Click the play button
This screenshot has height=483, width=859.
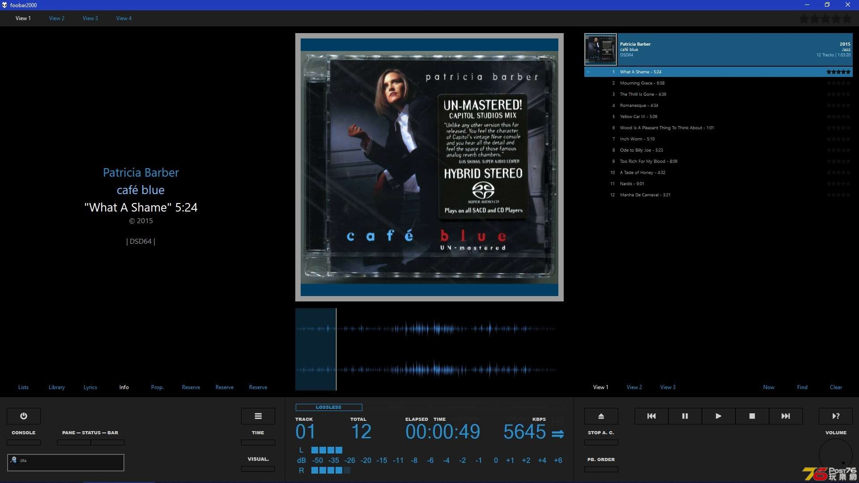point(719,416)
